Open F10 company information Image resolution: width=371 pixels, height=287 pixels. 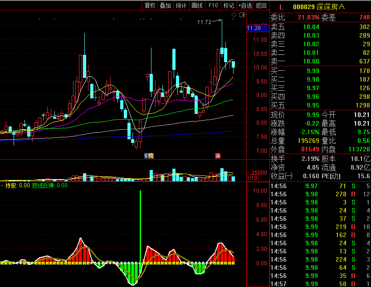click(x=213, y=5)
